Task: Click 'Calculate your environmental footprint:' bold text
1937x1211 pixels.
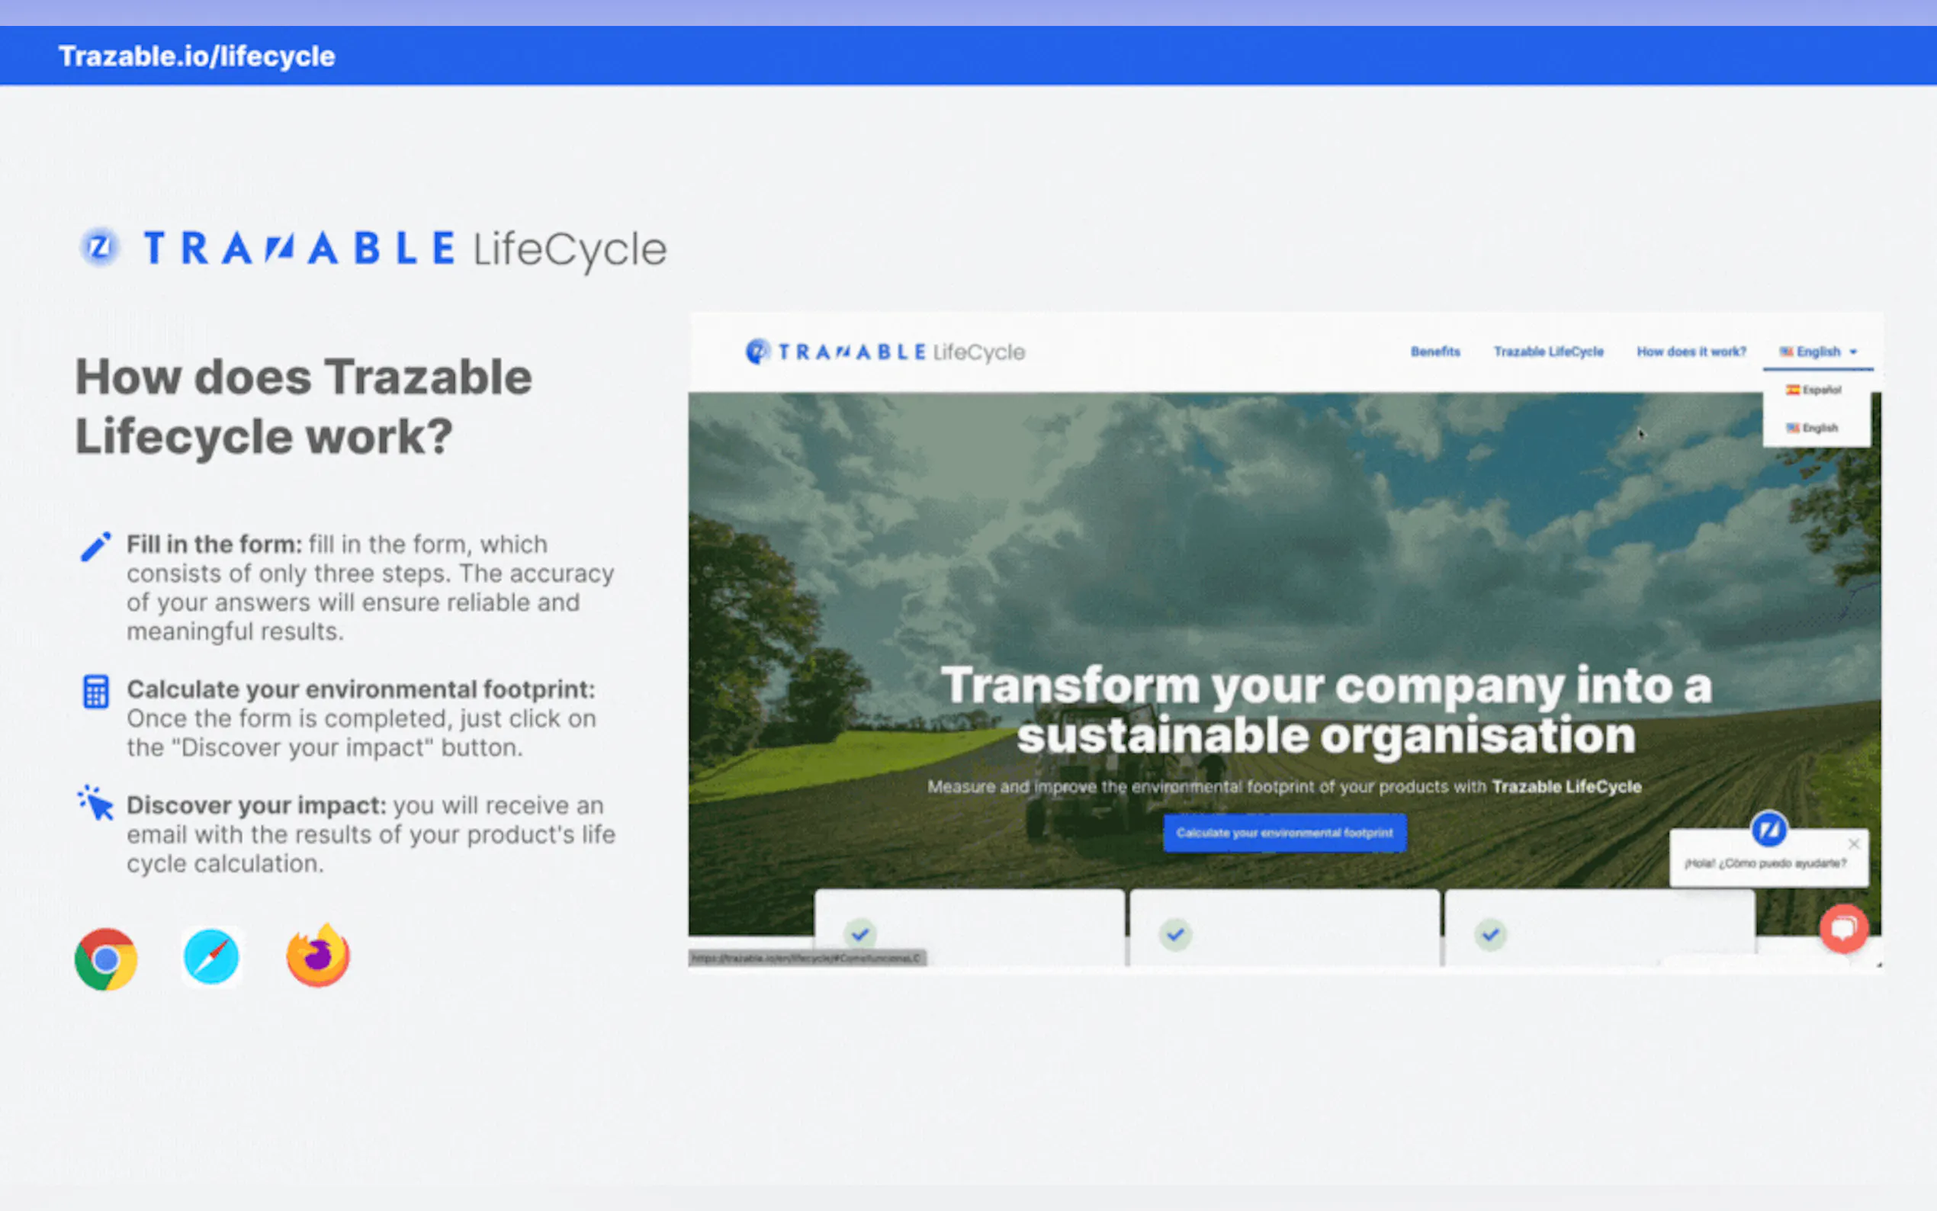Action: (361, 689)
